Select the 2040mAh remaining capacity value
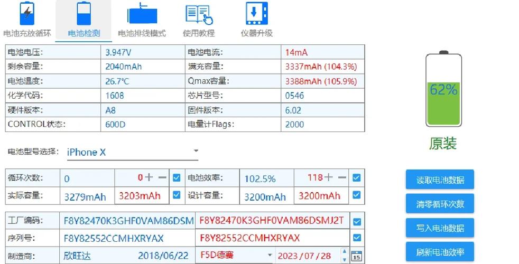519x264 pixels. [x=124, y=67]
